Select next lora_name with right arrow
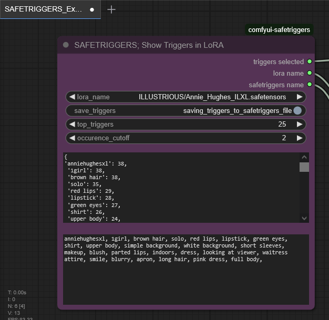This screenshot has height=320, width=329. pyautogui.click(x=300, y=97)
